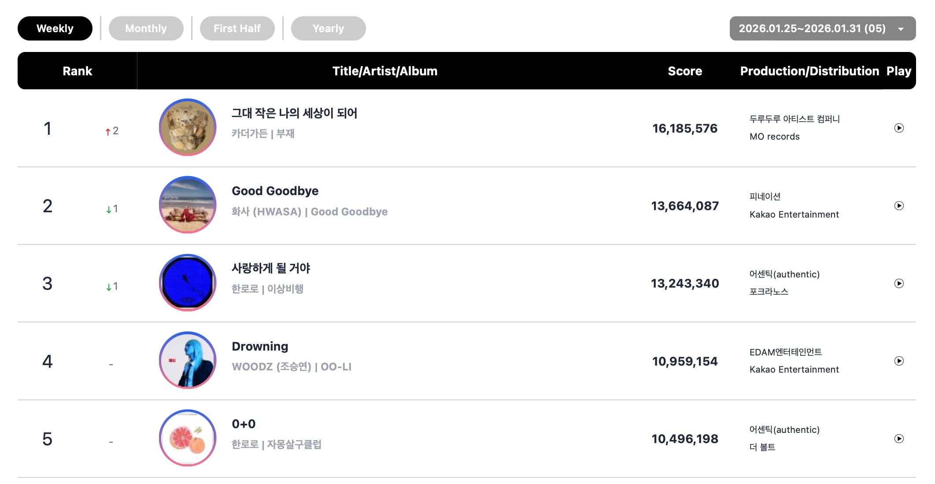The image size is (935, 484).
Task: Click the Score column header
Action: (685, 71)
